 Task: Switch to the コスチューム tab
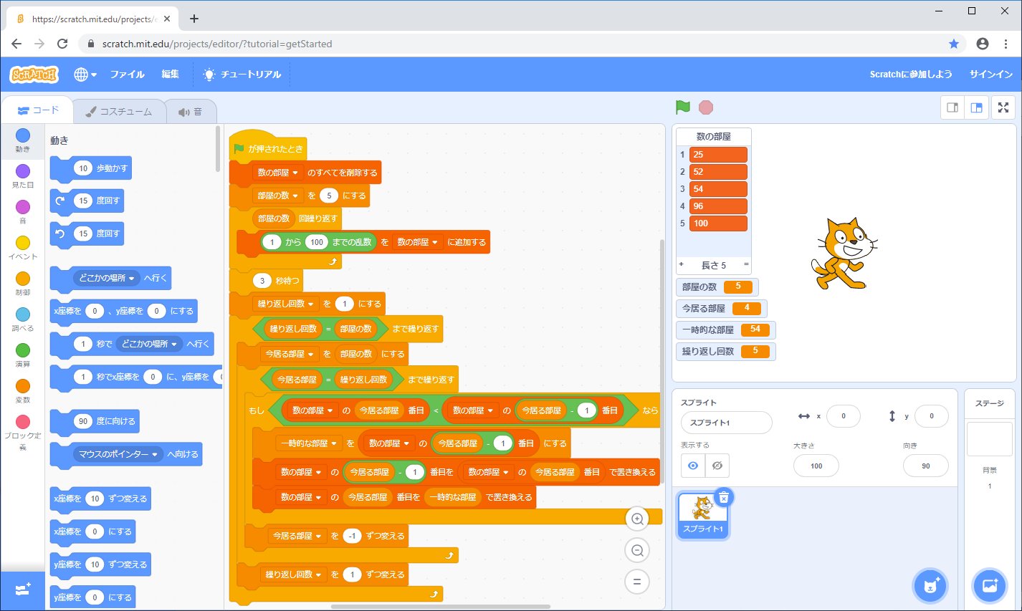[119, 112]
